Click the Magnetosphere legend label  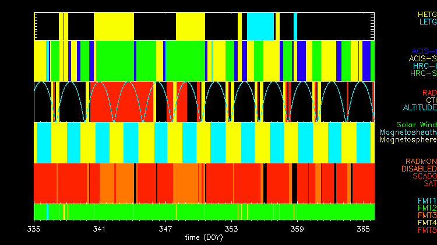(x=408, y=140)
